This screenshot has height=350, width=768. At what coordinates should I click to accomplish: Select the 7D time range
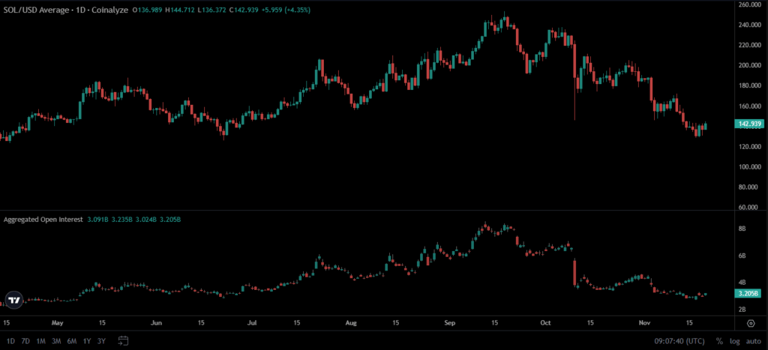[25, 341]
